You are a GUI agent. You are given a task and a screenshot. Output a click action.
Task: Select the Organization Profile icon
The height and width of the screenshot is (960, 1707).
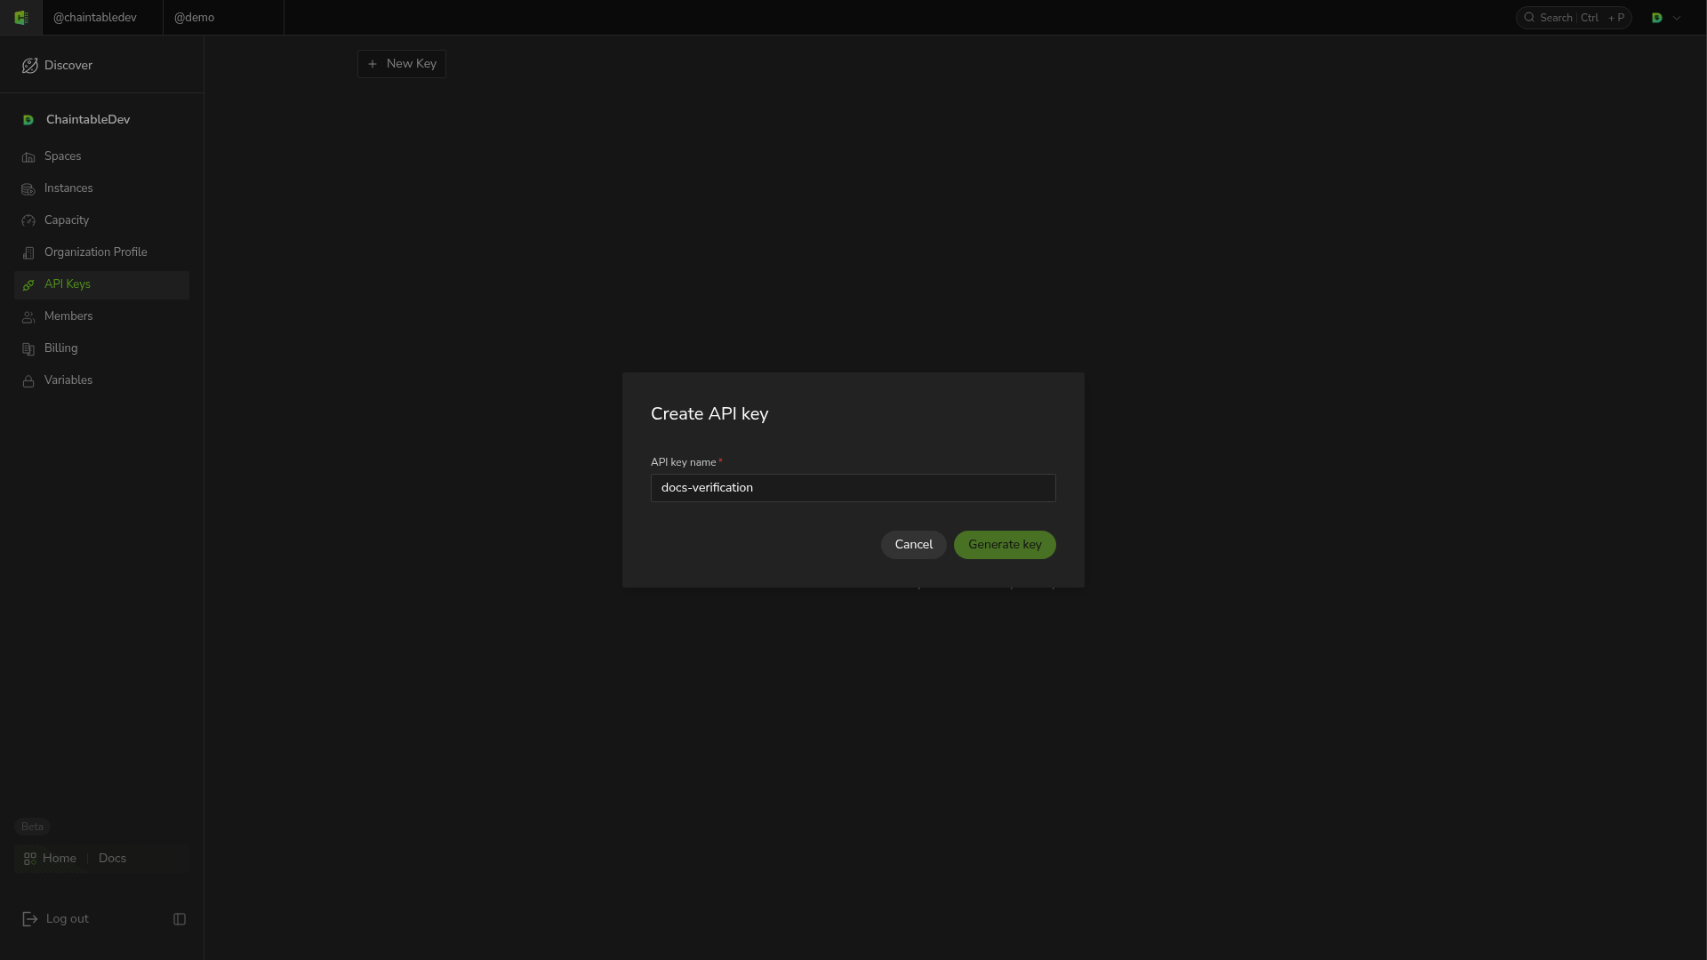pyautogui.click(x=28, y=253)
